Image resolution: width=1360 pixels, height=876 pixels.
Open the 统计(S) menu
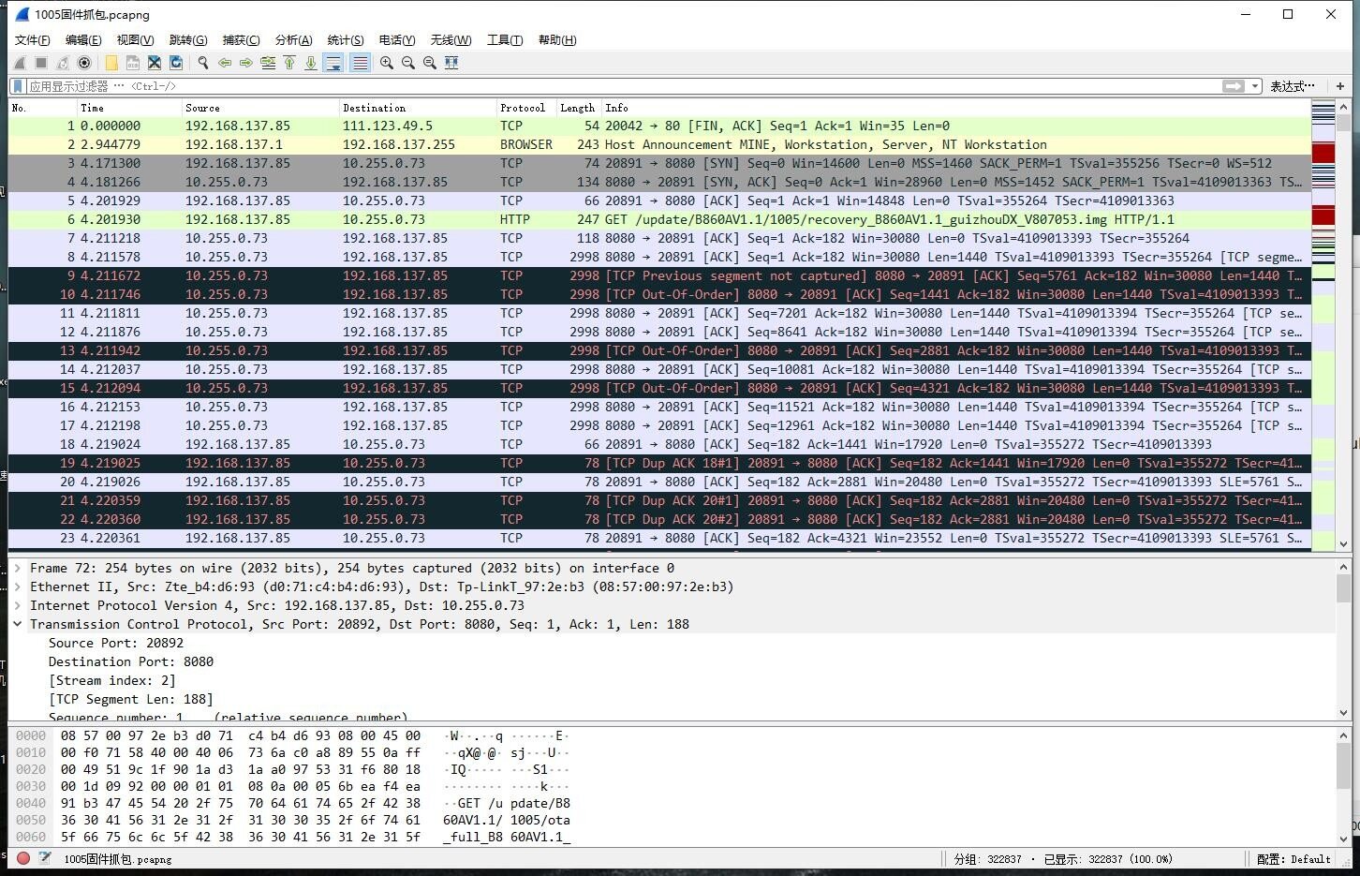346,39
